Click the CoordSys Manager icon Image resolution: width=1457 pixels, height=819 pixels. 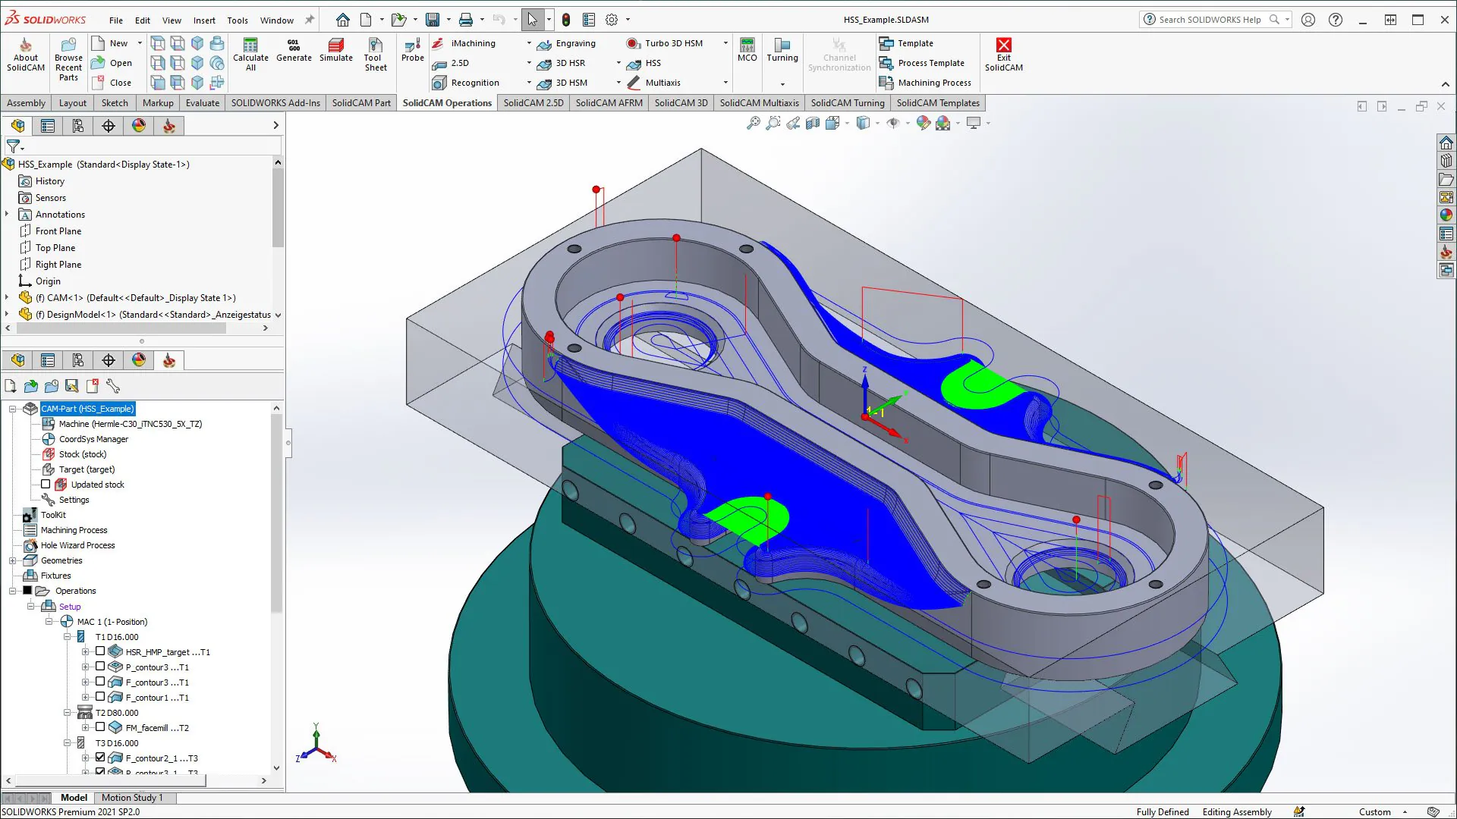[x=49, y=439]
